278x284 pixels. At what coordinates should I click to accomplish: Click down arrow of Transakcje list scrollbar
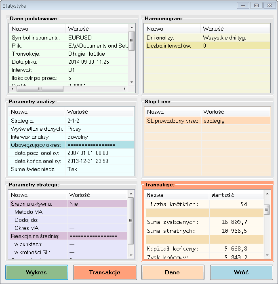[x=267, y=255]
